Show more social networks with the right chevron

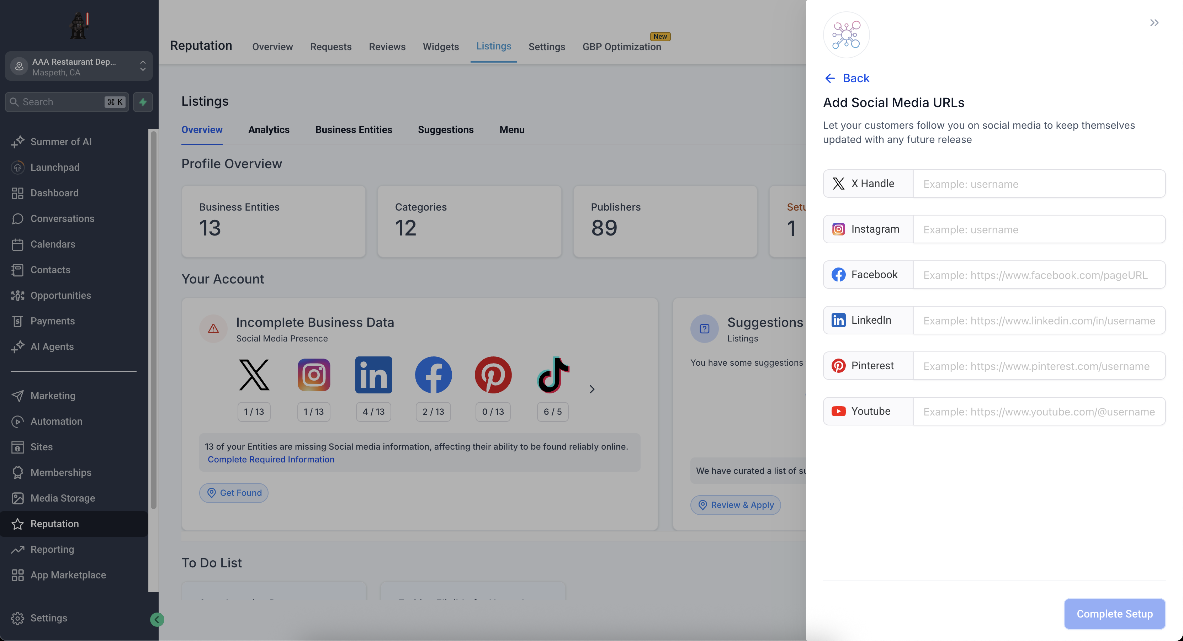591,390
